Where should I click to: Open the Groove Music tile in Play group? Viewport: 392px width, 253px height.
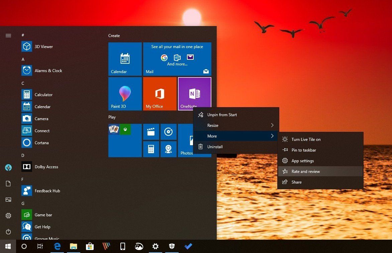[x=168, y=132]
